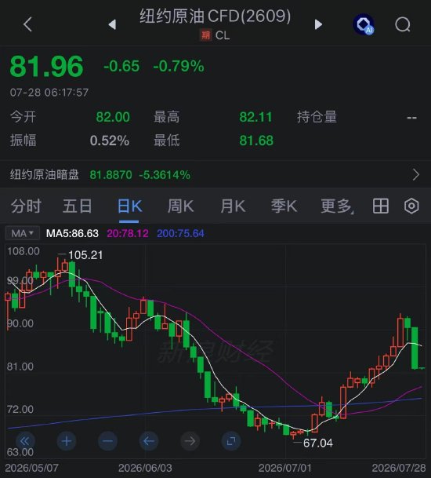
Task: Tap the 2026/05/07 date axis label
Action: click(31, 468)
